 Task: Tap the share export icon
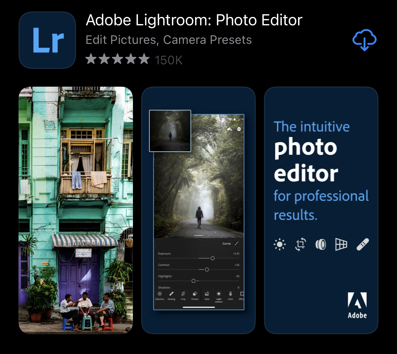tap(220, 129)
